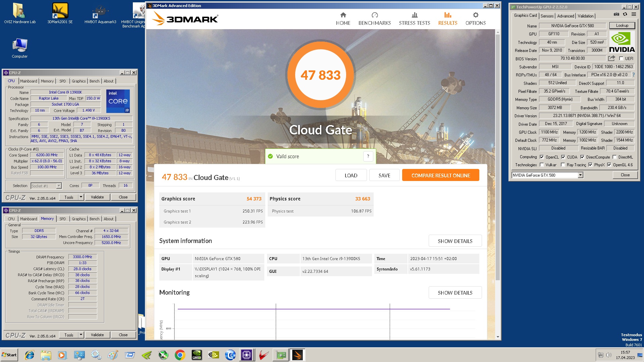Click the NVIDIA logo in GPU-Z

622,43
